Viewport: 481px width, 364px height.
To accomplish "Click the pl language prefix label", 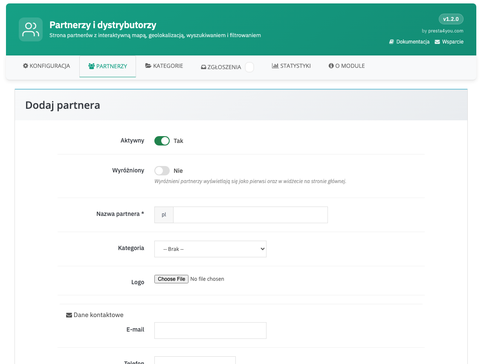I will pyautogui.click(x=164, y=215).
